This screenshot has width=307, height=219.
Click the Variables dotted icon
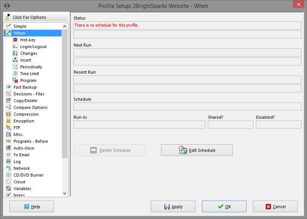point(8,189)
